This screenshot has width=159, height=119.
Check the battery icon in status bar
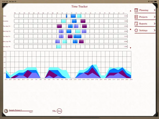[155, 2]
